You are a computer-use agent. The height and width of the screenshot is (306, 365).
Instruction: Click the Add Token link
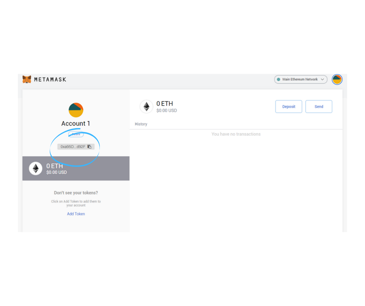pos(76,214)
